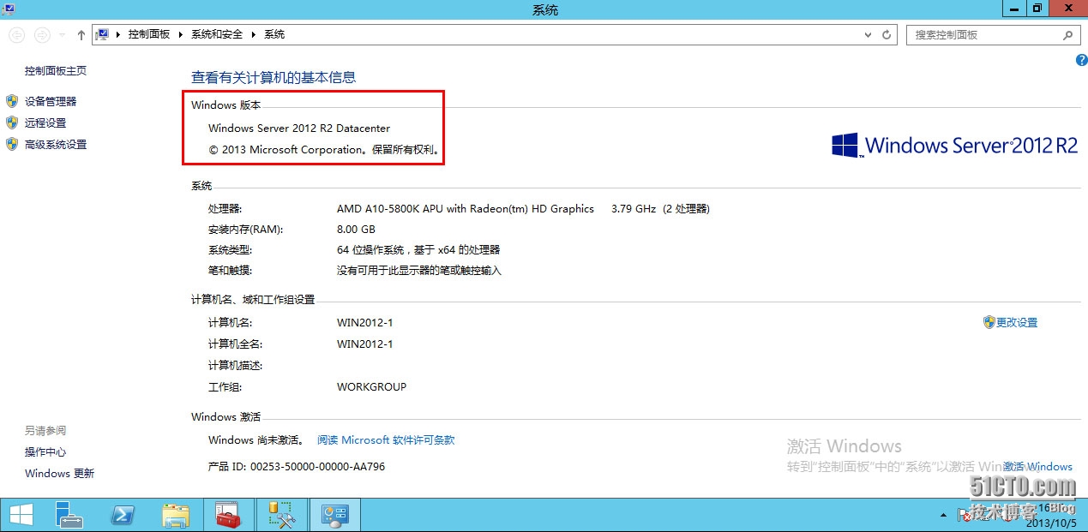Open recent locations dropdown arrow

tap(63, 35)
